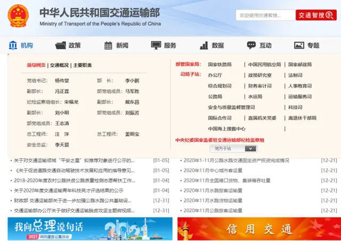Open 王志清 leader page
The width and height of the screenshot is (341, 241).
click(x=62, y=123)
